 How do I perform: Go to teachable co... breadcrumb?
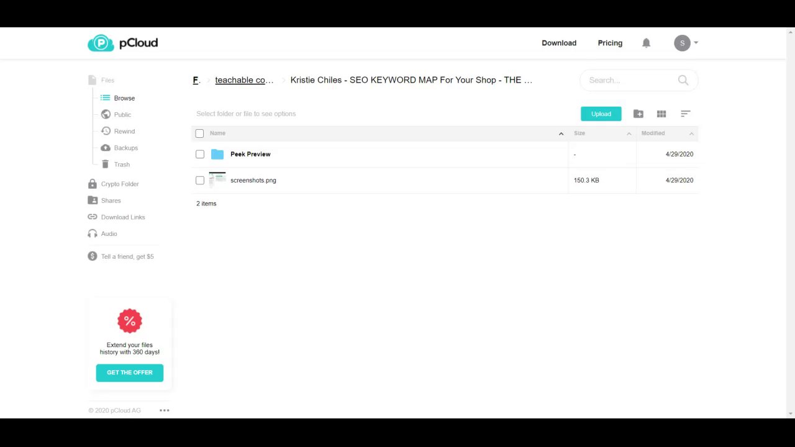(244, 80)
